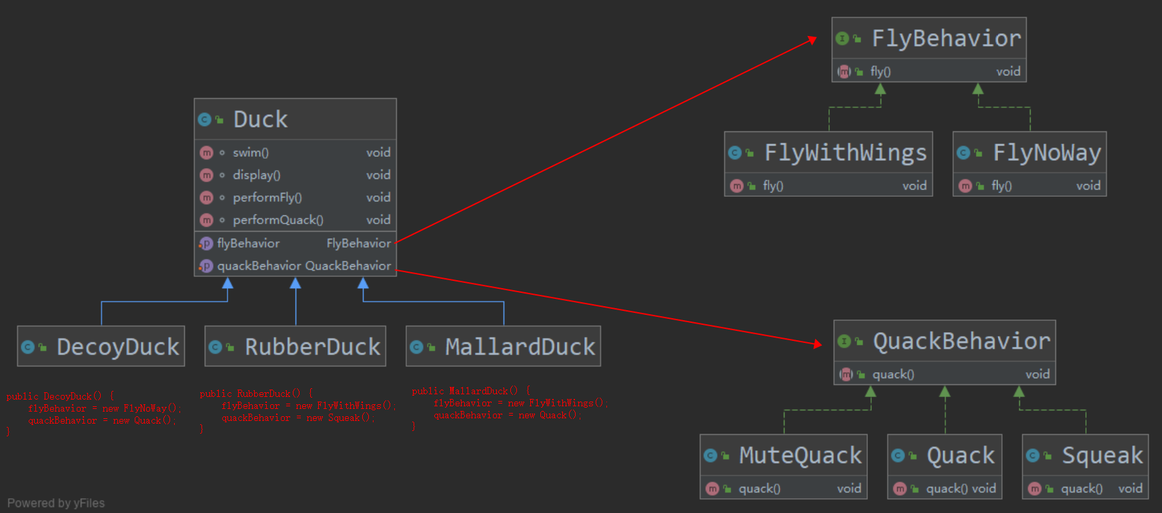
Task: Click method icon in FlyNoWay fly() row
Action: click(965, 186)
